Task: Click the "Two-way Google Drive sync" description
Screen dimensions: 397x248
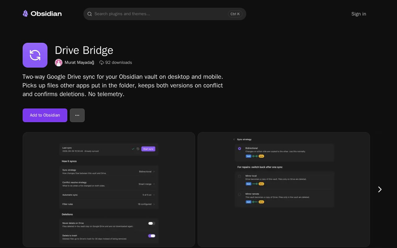Action: coord(123,85)
